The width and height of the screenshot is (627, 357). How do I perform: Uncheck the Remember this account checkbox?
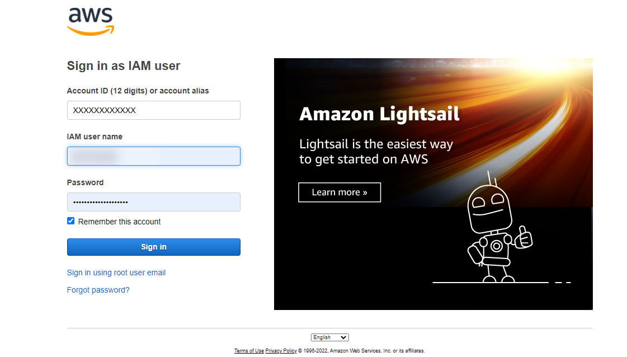(70, 220)
